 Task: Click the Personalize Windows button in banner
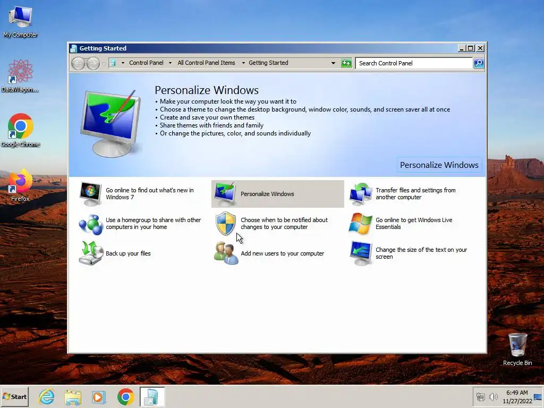coord(439,165)
